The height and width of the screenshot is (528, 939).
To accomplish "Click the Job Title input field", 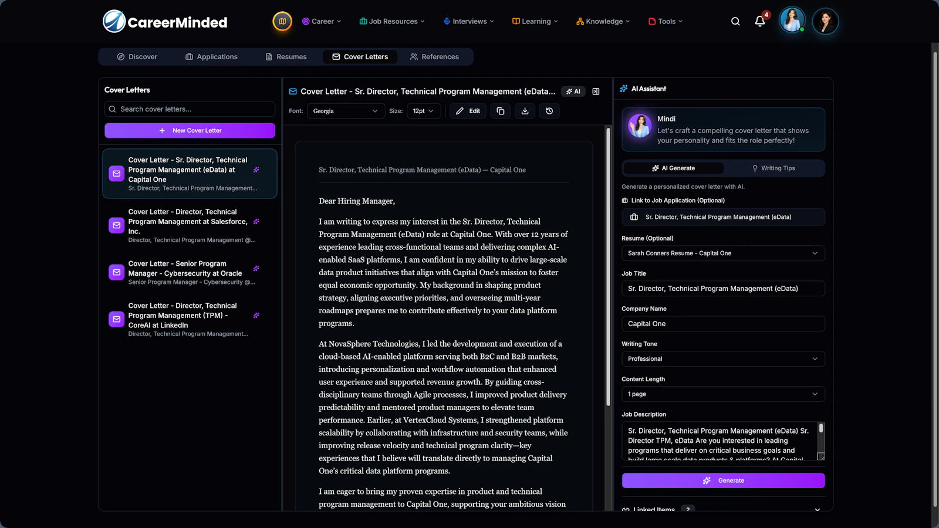I will 723,289.
